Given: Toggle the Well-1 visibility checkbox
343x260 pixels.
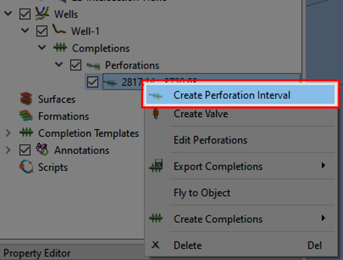Looking at the screenshot, I should (42, 31).
